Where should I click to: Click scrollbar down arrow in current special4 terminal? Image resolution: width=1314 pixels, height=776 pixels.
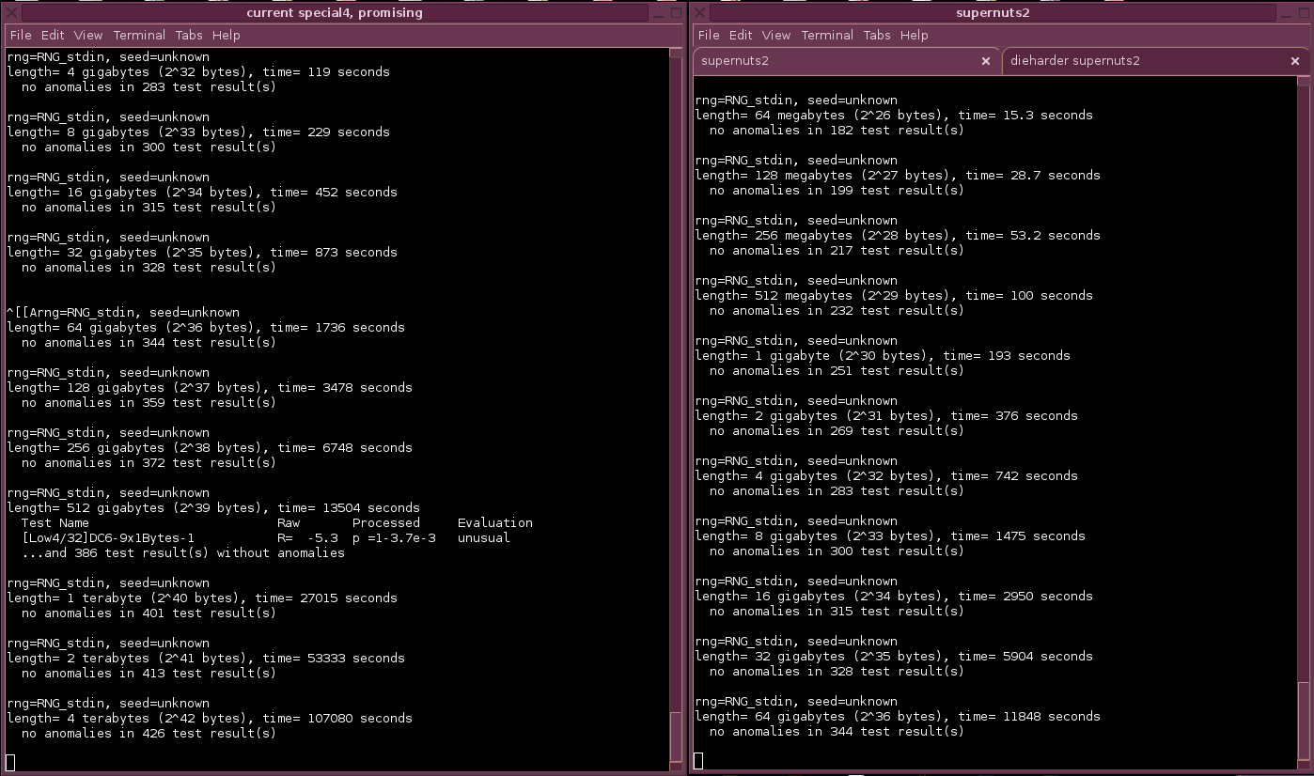pos(676,764)
